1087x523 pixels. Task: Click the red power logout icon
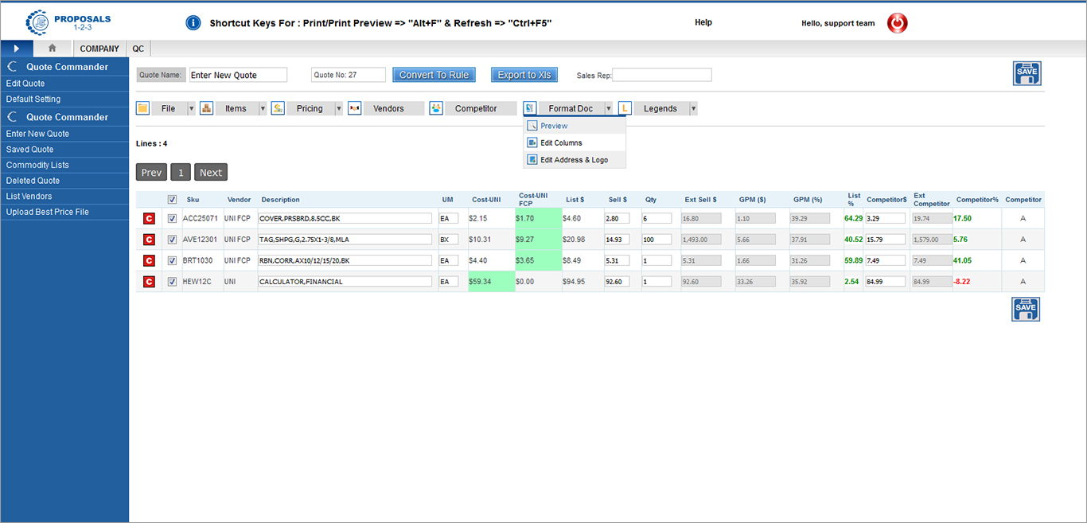click(x=897, y=23)
